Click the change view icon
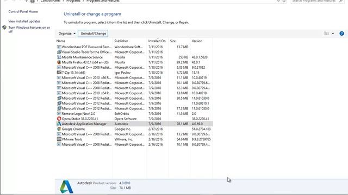The width and height of the screenshot is (348, 195). click(x=326, y=34)
